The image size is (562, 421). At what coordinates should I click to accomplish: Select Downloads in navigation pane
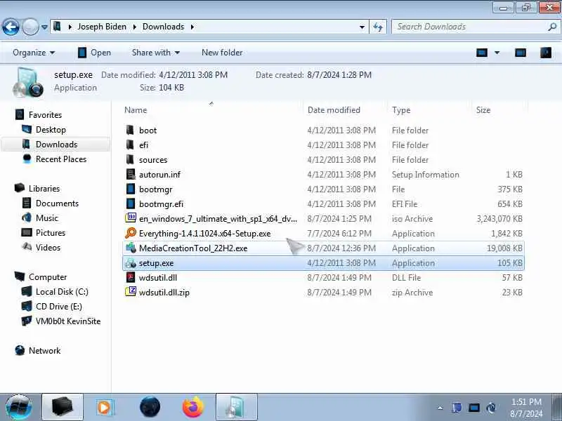[x=55, y=145]
